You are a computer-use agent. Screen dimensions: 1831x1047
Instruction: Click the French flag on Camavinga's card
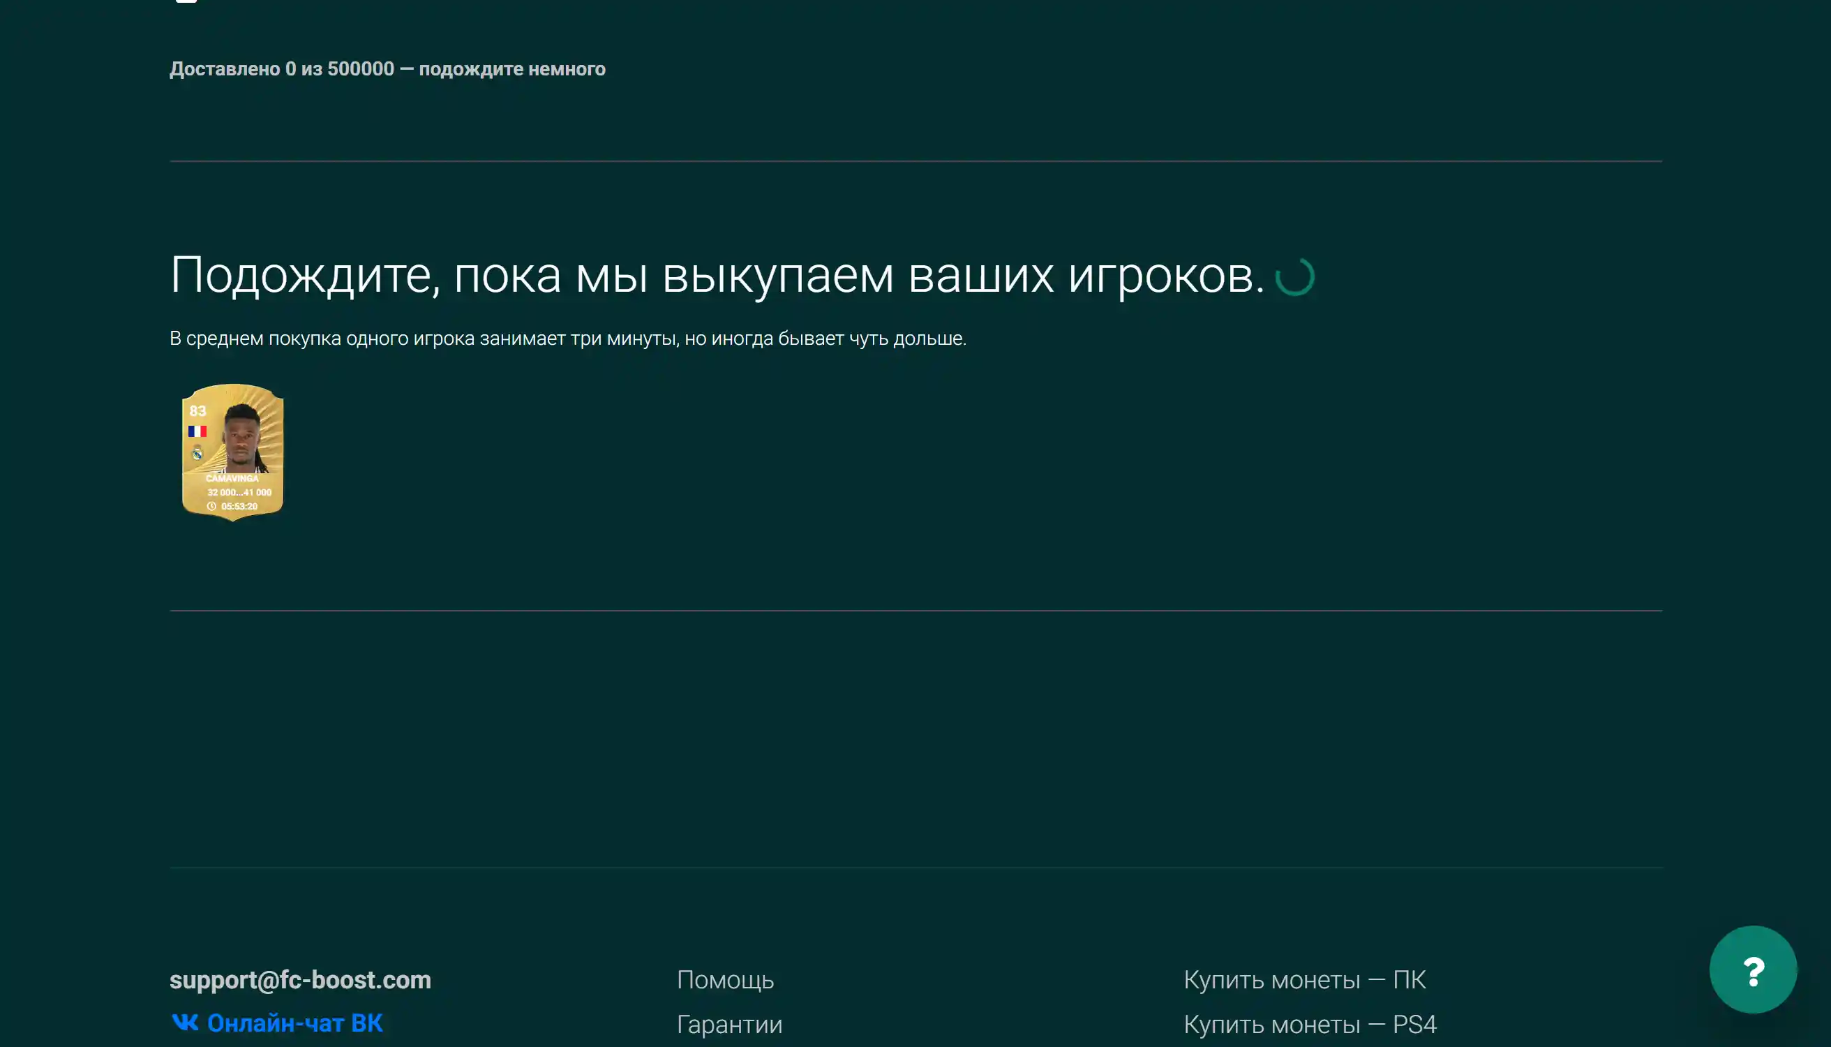tap(197, 431)
